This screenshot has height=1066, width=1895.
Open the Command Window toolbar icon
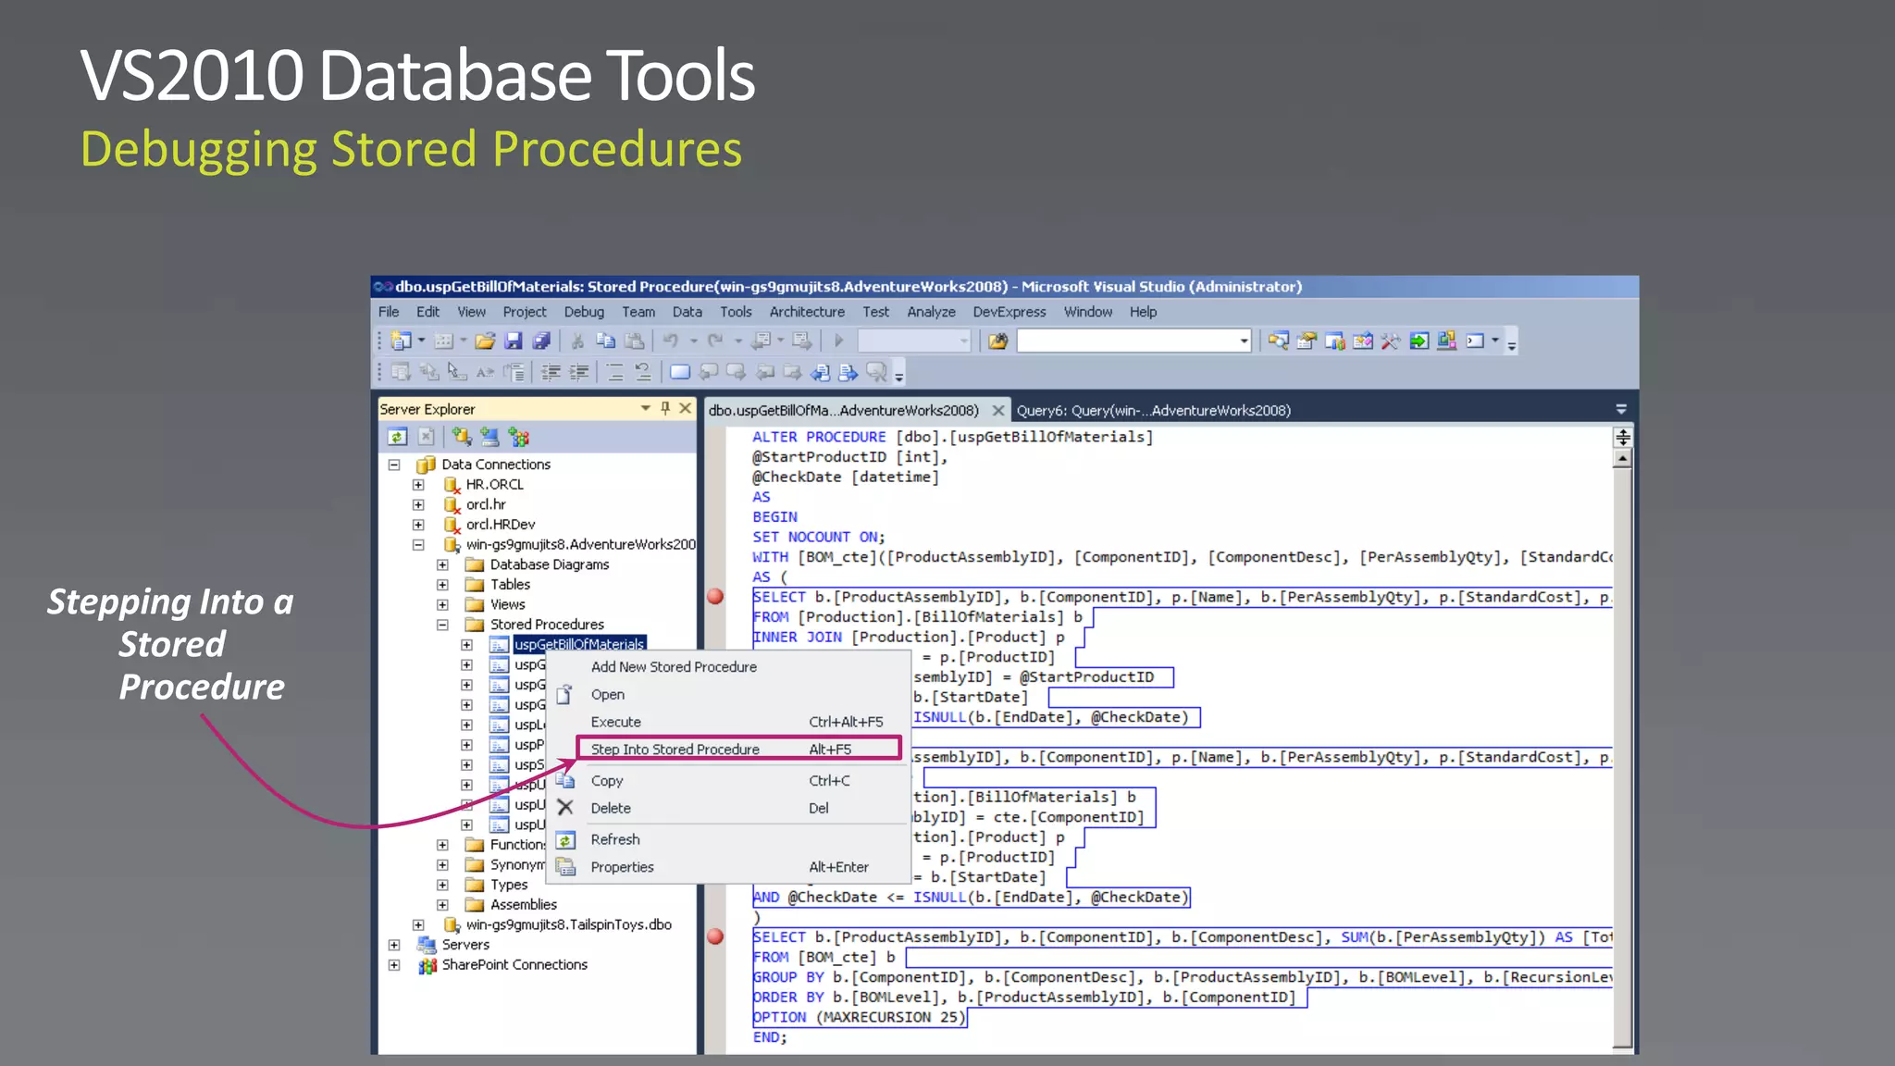pos(1475,341)
